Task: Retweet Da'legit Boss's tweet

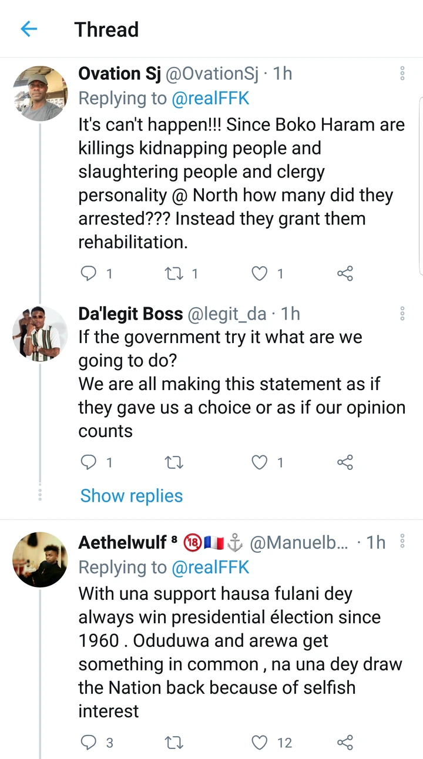Action: pos(174,463)
